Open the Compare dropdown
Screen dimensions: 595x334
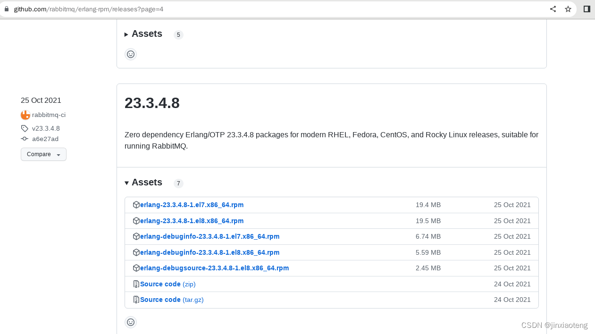[43, 154]
